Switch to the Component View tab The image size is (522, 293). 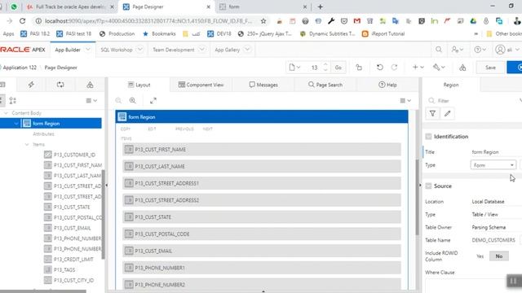coord(201,85)
